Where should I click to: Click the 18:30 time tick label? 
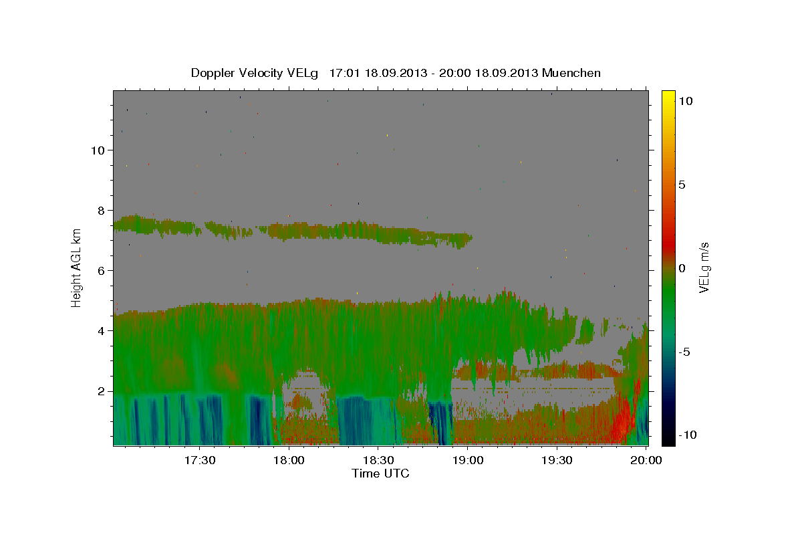click(379, 460)
